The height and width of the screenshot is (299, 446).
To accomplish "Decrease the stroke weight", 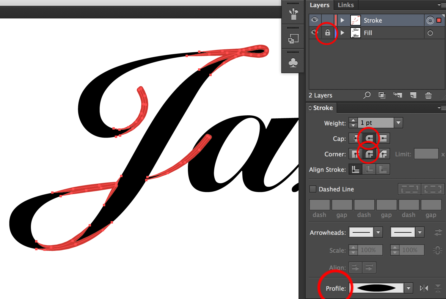I will point(353,125).
